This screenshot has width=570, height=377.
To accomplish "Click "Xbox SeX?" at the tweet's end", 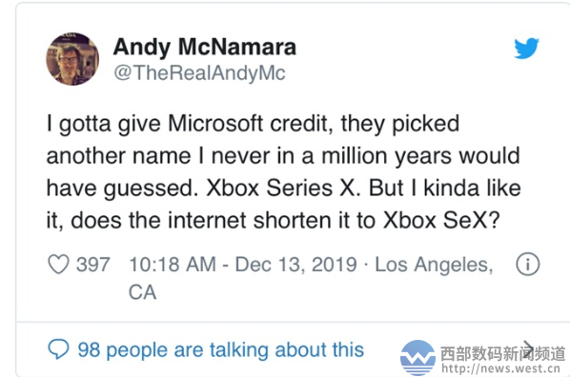I will (441, 220).
